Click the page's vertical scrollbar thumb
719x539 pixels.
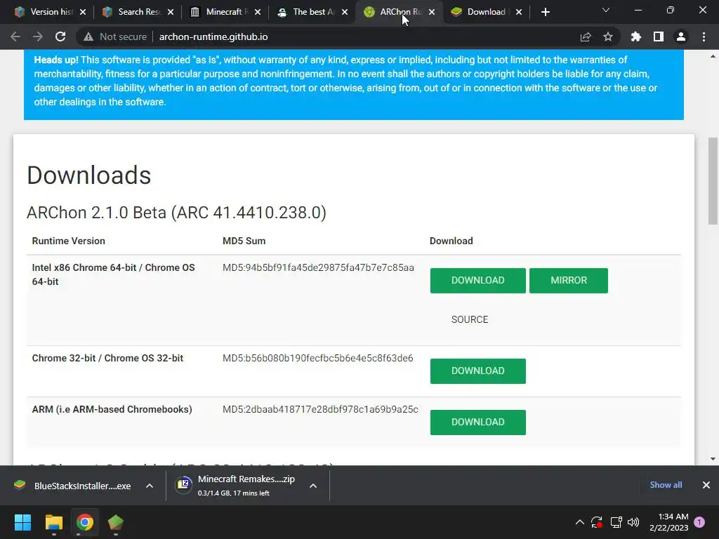click(x=713, y=180)
